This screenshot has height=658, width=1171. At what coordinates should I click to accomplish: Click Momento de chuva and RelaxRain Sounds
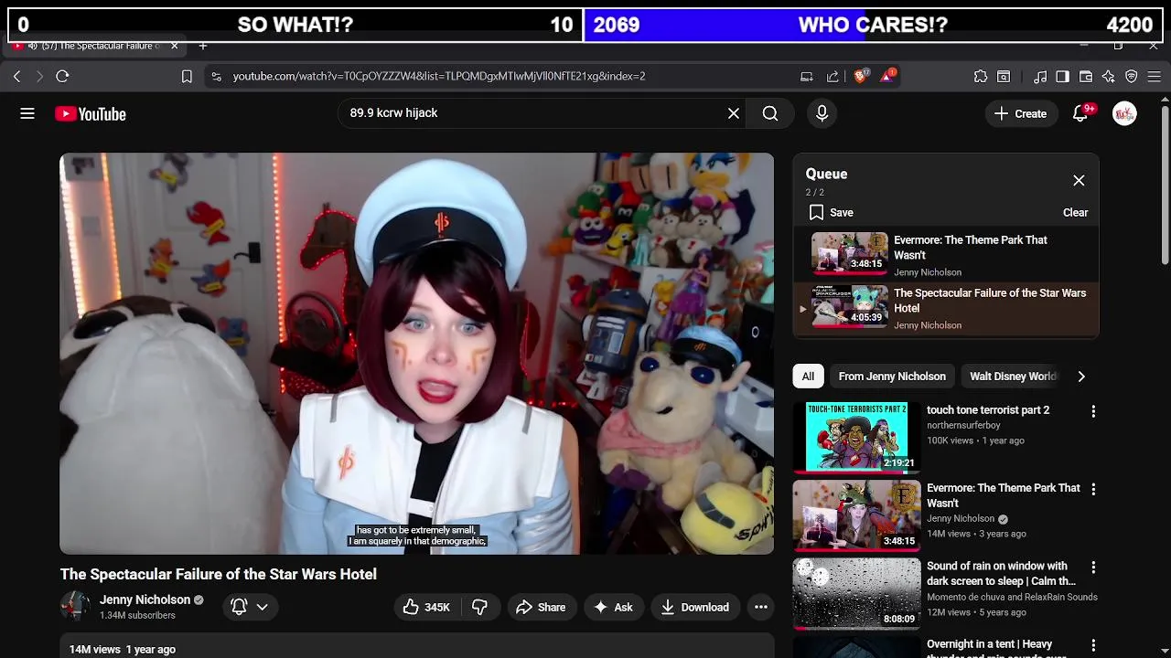click(1012, 598)
